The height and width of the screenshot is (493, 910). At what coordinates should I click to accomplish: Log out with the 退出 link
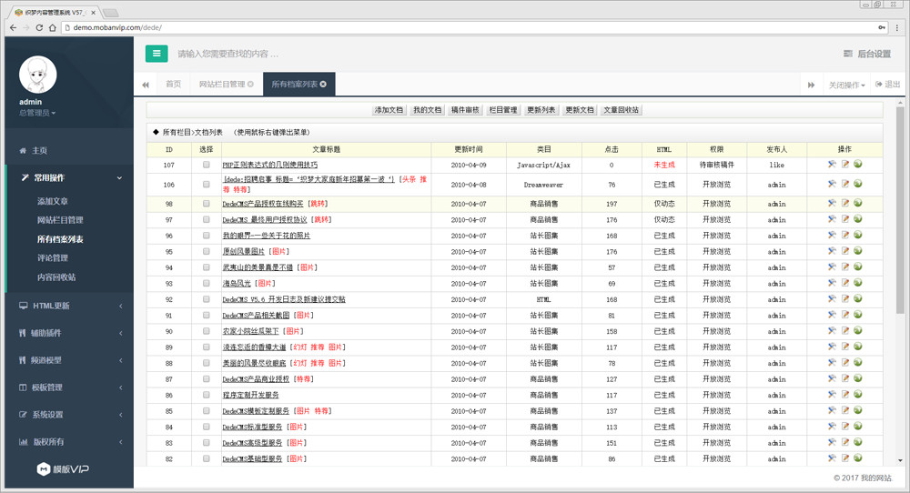pyautogui.click(x=888, y=84)
